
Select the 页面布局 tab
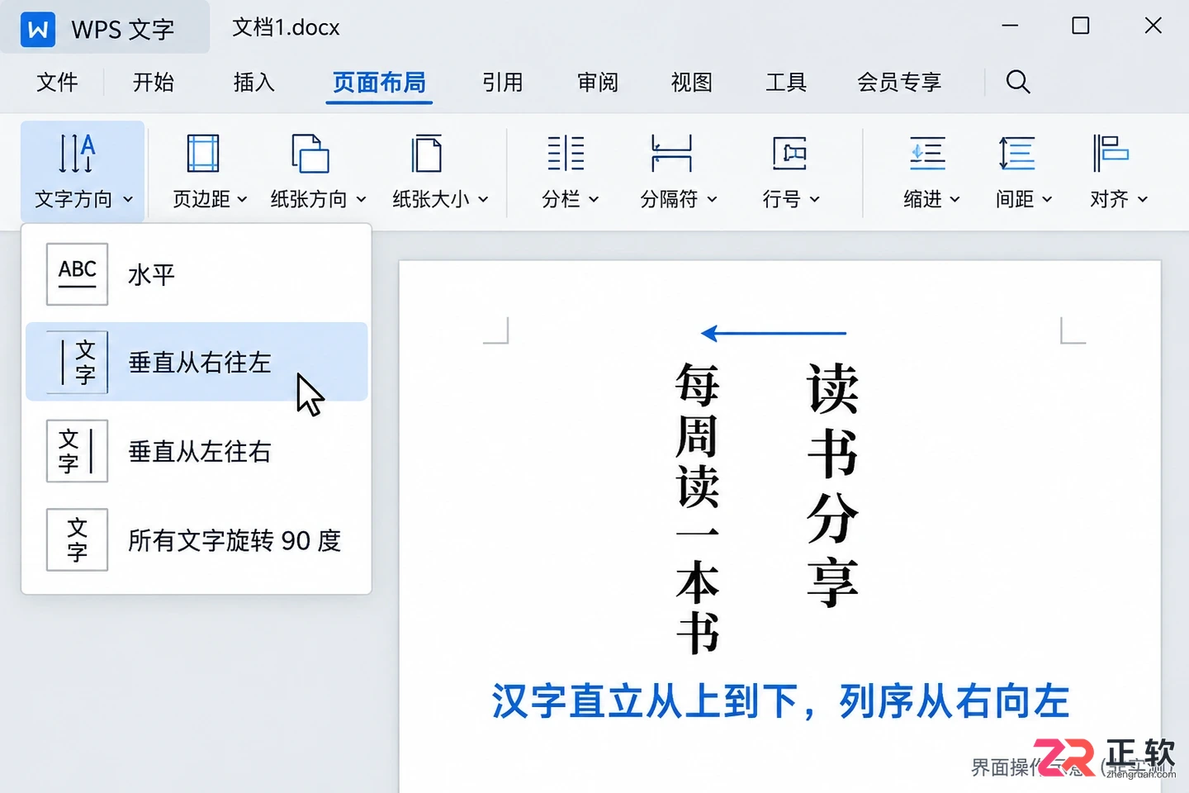coord(379,82)
